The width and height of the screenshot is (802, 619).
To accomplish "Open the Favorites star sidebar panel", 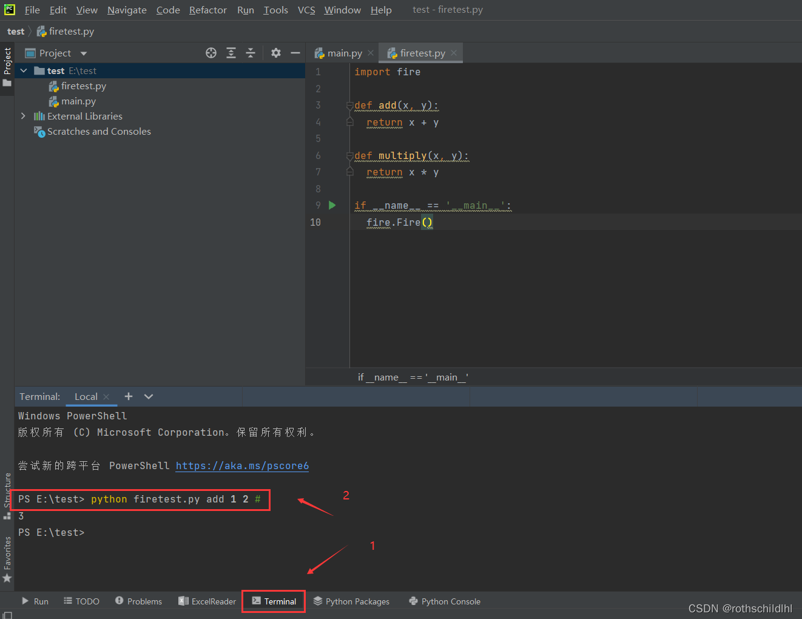I will [x=7, y=560].
